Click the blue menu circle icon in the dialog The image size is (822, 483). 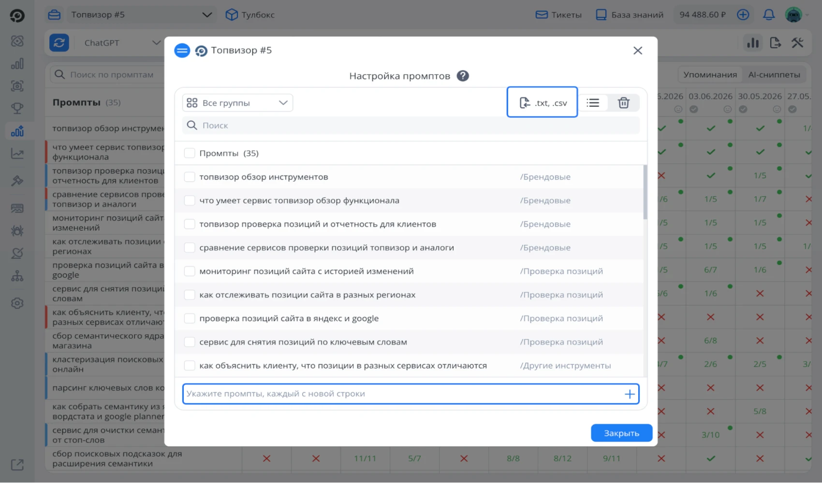click(x=182, y=50)
